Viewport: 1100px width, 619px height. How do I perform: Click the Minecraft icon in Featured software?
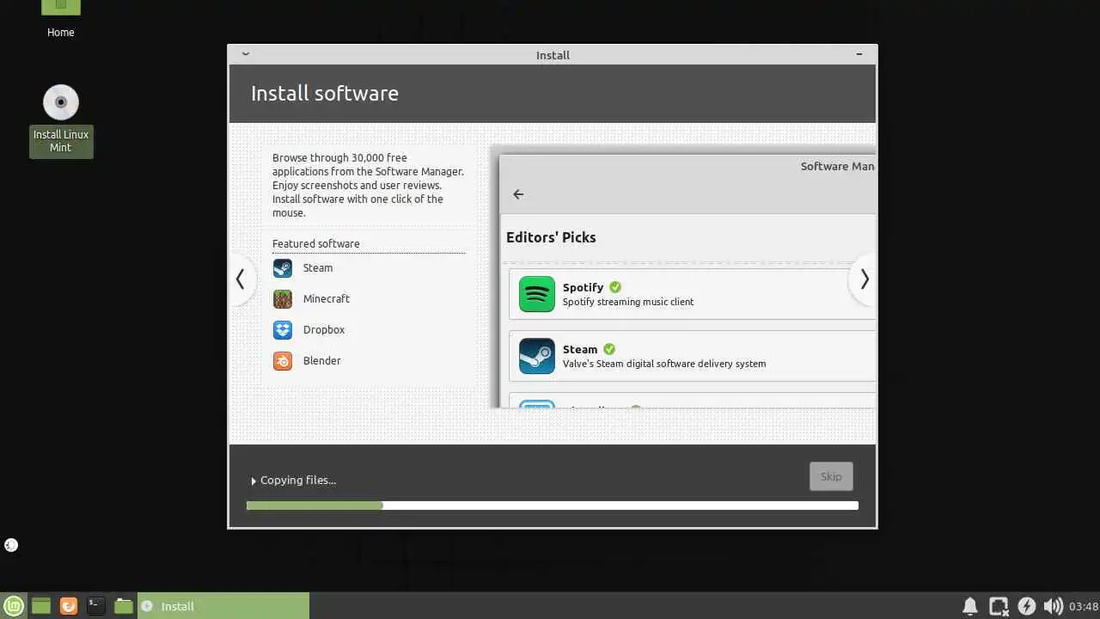tap(283, 299)
